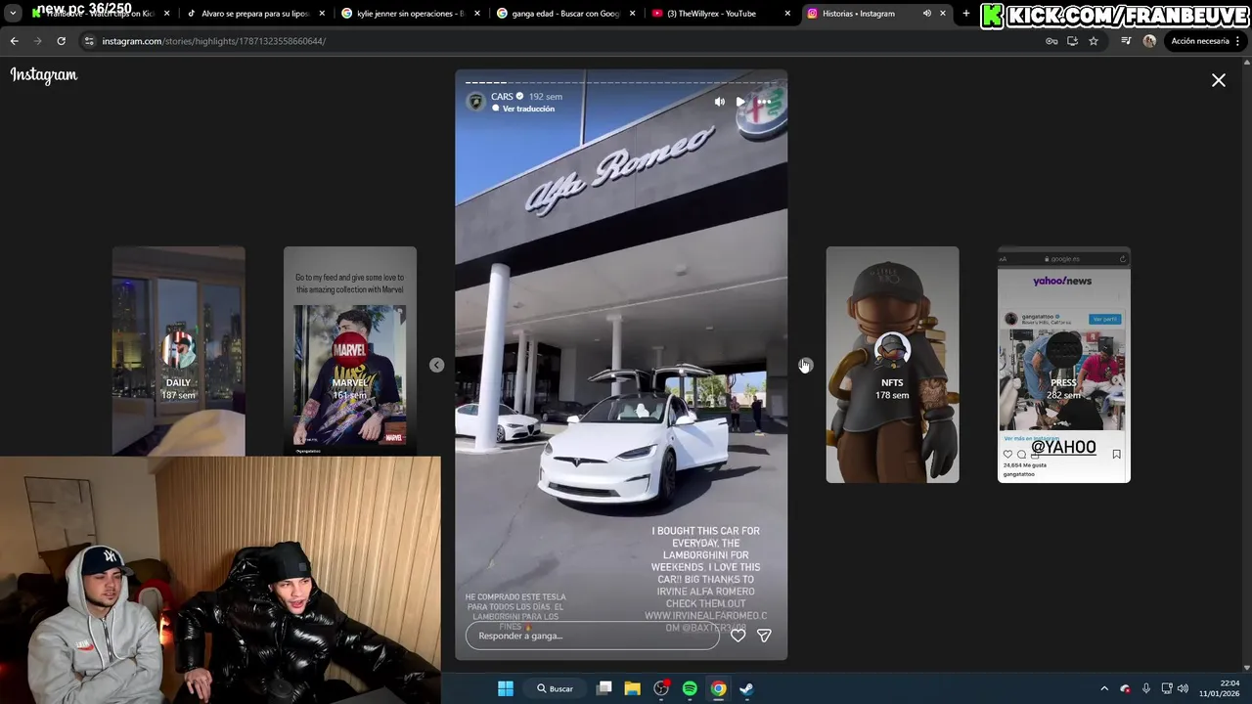Click the password key icon in address bar
The image size is (1252, 704).
[1051, 41]
